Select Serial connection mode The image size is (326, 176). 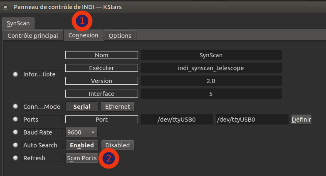coord(82,107)
